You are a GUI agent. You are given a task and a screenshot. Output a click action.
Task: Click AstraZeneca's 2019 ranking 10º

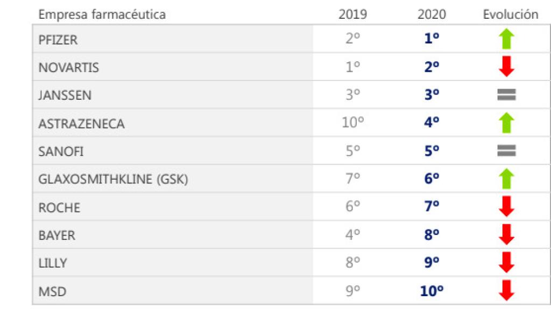[x=353, y=123]
